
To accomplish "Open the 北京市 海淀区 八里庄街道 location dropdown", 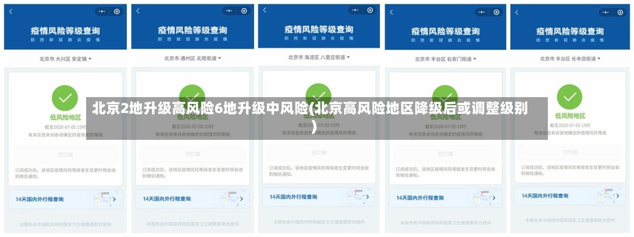I will click(319, 57).
